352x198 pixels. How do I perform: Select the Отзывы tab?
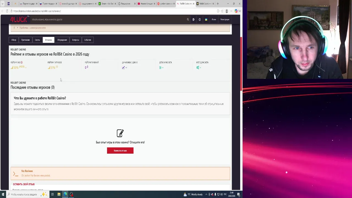pyautogui.click(x=48, y=40)
